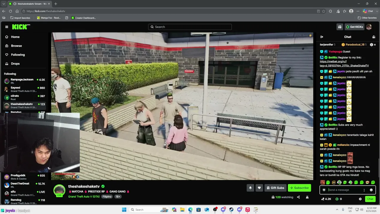Open RampageJackson followed channel
Screen dimensions: 380x214
click(25, 81)
